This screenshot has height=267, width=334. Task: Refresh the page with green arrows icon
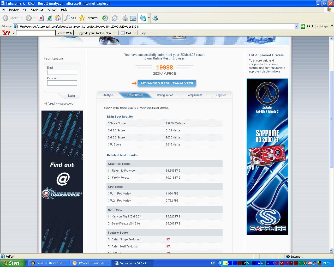pyautogui.click(x=49, y=18)
